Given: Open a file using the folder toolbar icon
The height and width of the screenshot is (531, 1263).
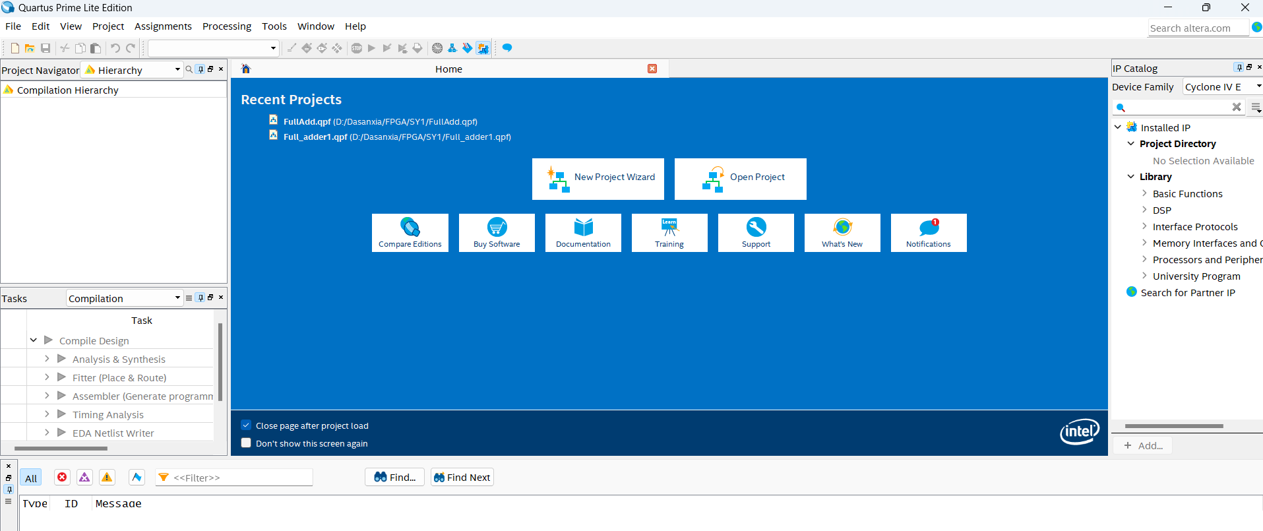Looking at the screenshot, I should point(30,48).
